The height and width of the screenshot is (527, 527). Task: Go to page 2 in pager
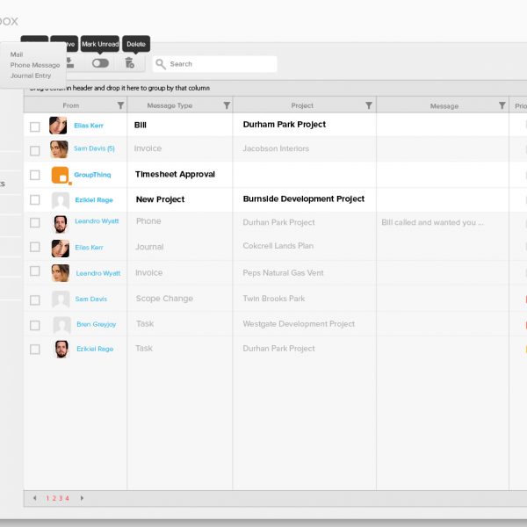54,498
